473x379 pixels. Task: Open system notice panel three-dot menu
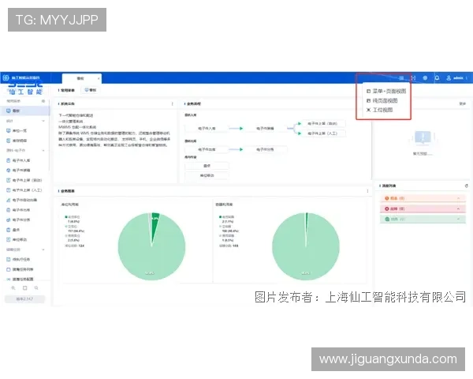click(x=172, y=103)
